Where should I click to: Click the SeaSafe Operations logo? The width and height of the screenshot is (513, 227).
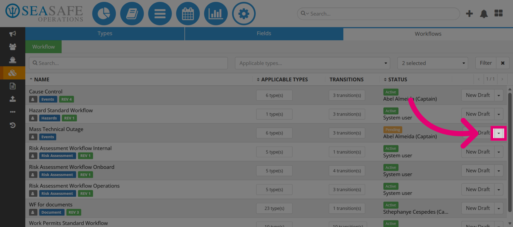[x=44, y=13]
